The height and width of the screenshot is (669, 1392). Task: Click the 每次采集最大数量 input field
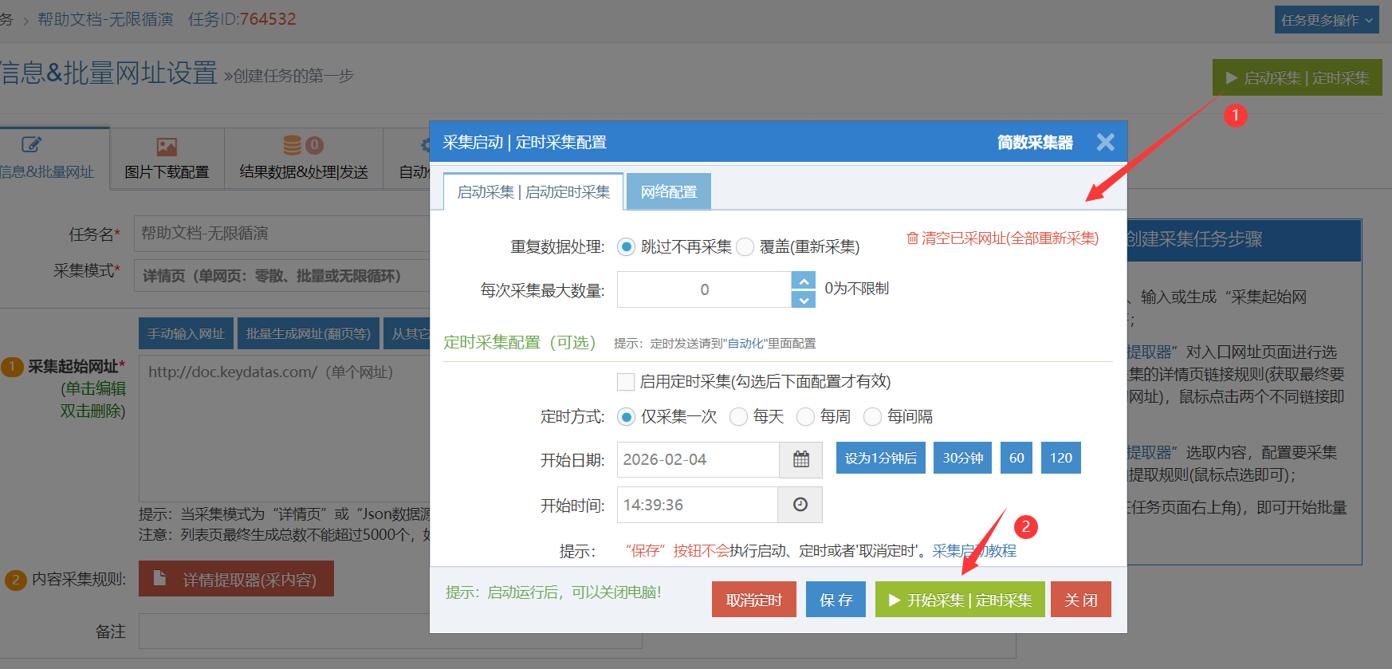tap(704, 289)
